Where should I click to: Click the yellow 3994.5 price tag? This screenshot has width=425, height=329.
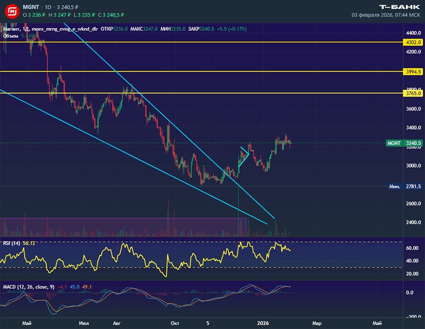[414, 71]
